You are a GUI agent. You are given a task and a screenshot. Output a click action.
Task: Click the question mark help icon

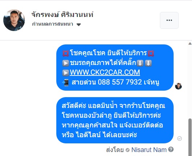[171, 149]
